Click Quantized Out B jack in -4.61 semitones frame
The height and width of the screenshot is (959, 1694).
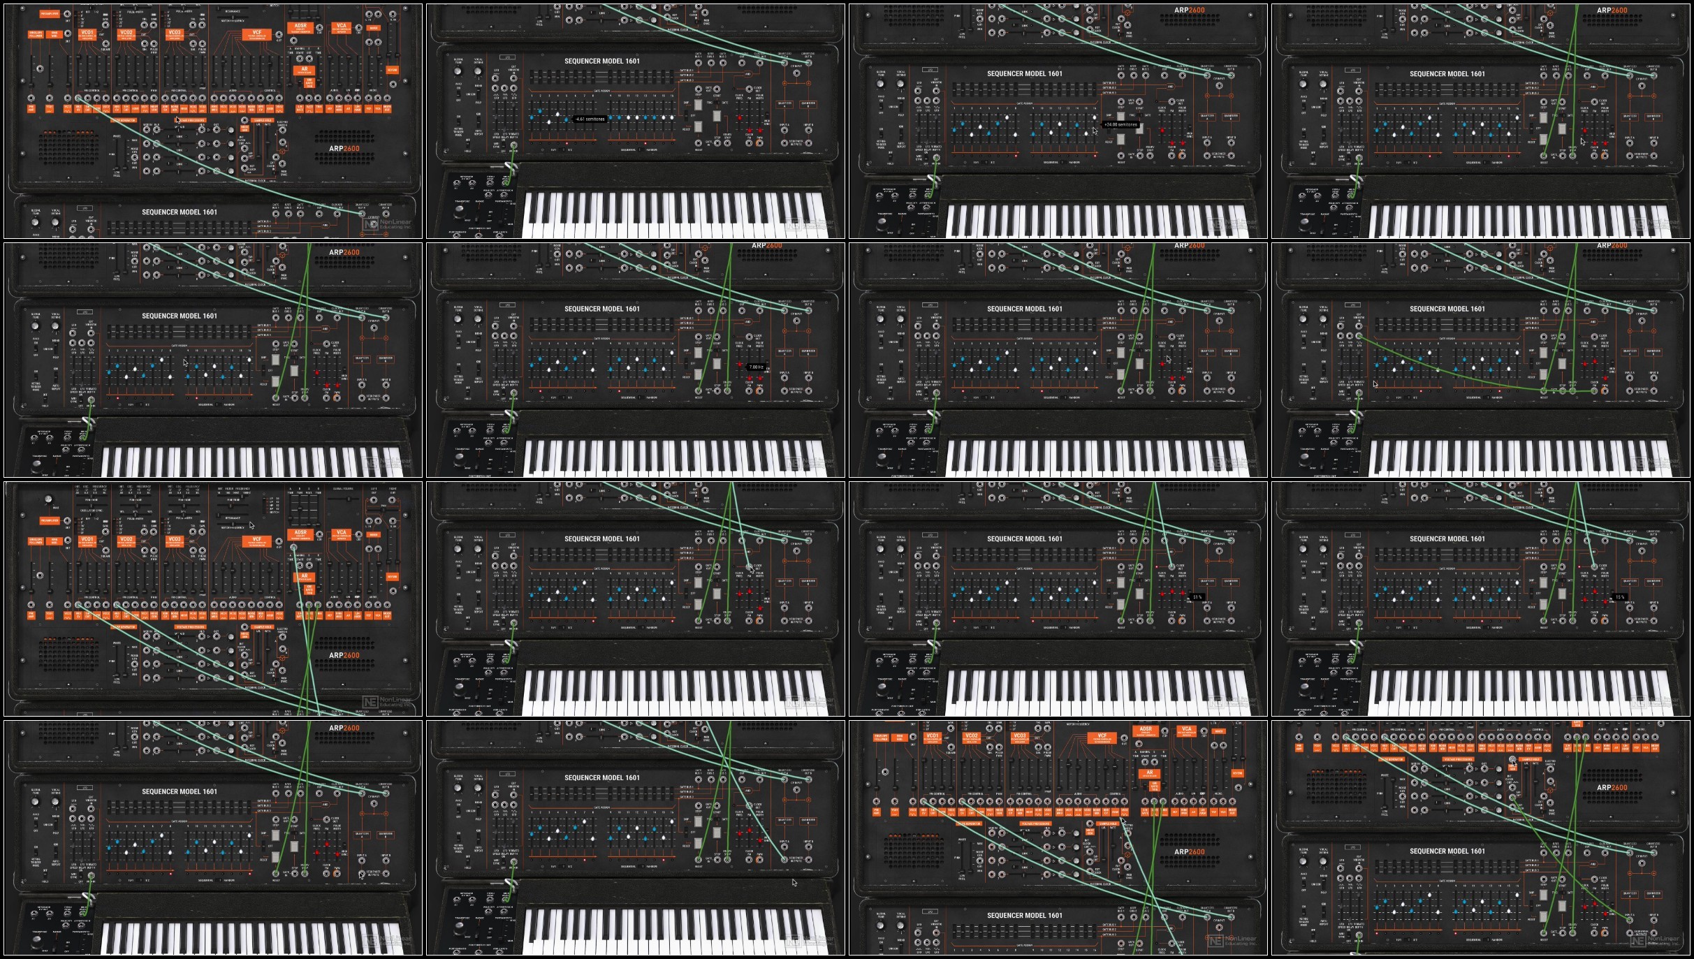808,63
